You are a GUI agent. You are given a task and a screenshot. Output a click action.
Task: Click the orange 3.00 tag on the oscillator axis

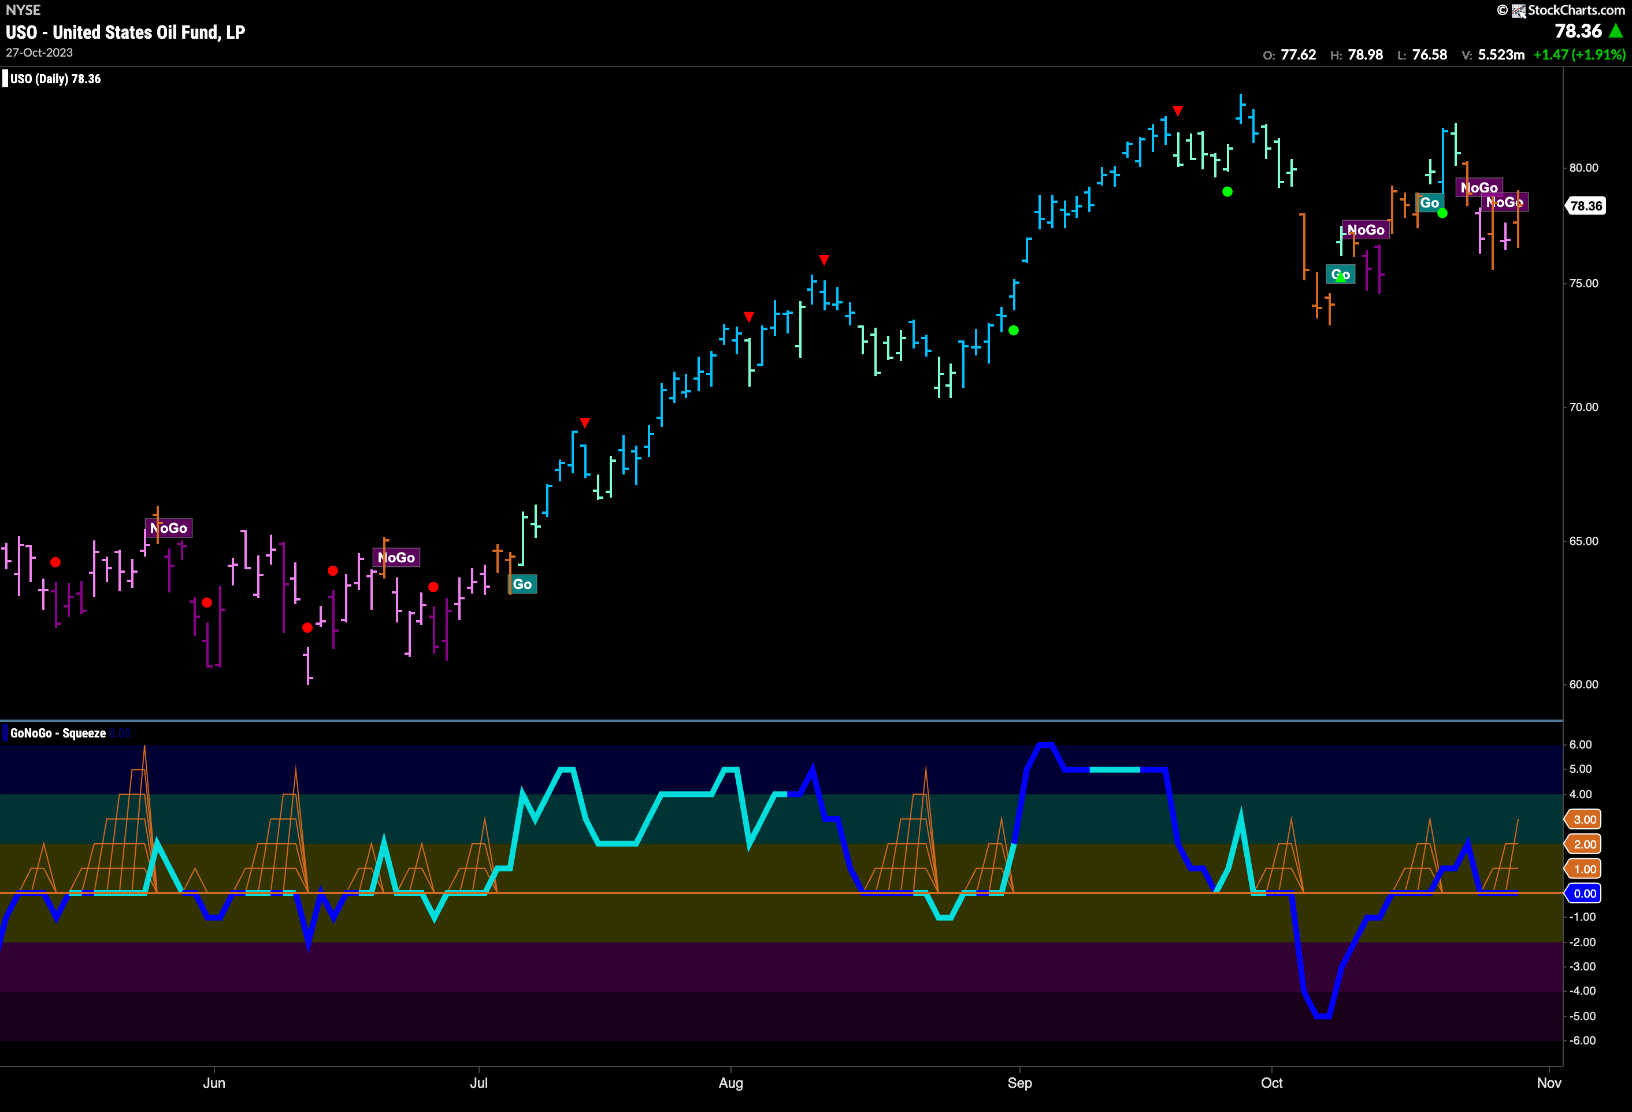[x=1584, y=820]
